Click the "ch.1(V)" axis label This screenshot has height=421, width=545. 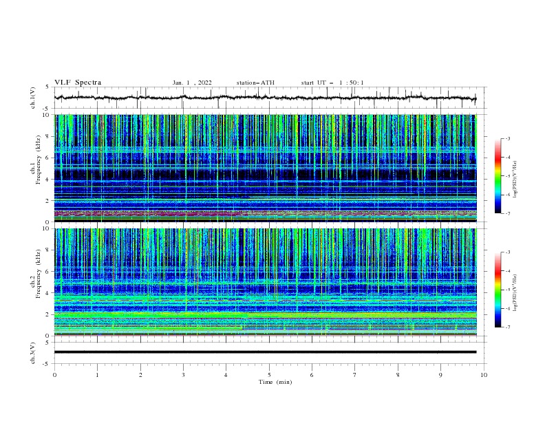pyautogui.click(x=33, y=98)
